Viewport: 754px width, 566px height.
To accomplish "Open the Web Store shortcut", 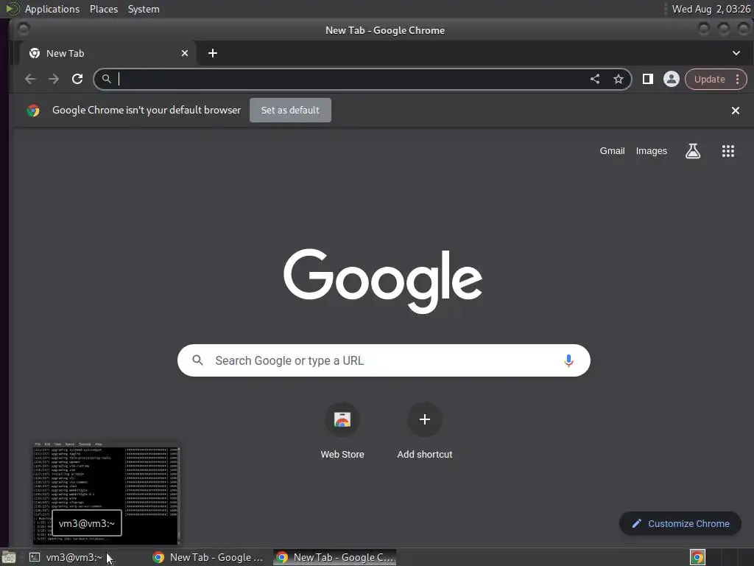I will pyautogui.click(x=342, y=430).
